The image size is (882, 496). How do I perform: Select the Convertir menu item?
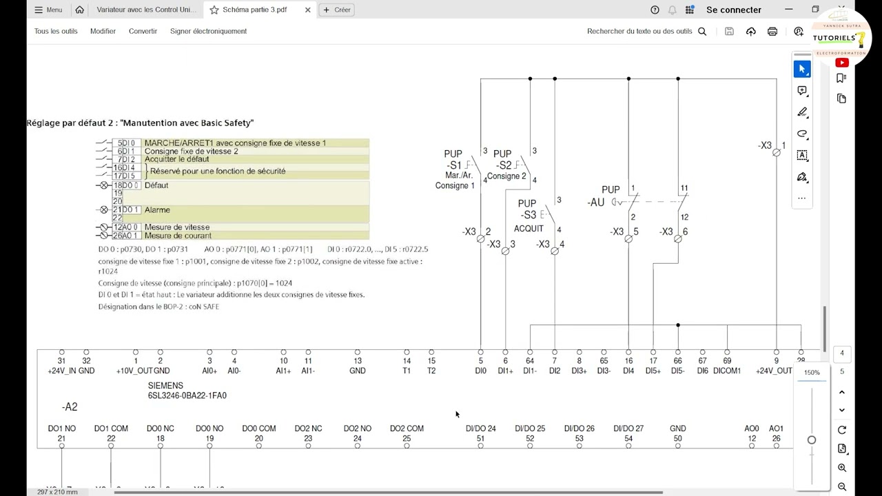(143, 31)
